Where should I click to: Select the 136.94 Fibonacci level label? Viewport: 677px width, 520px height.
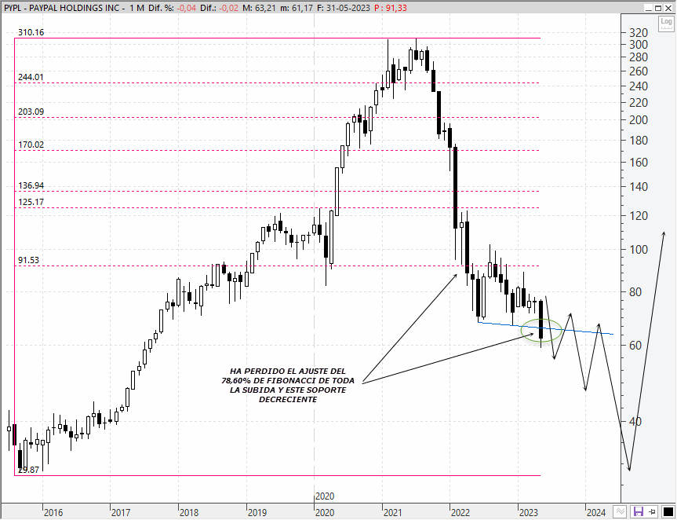tap(31, 186)
